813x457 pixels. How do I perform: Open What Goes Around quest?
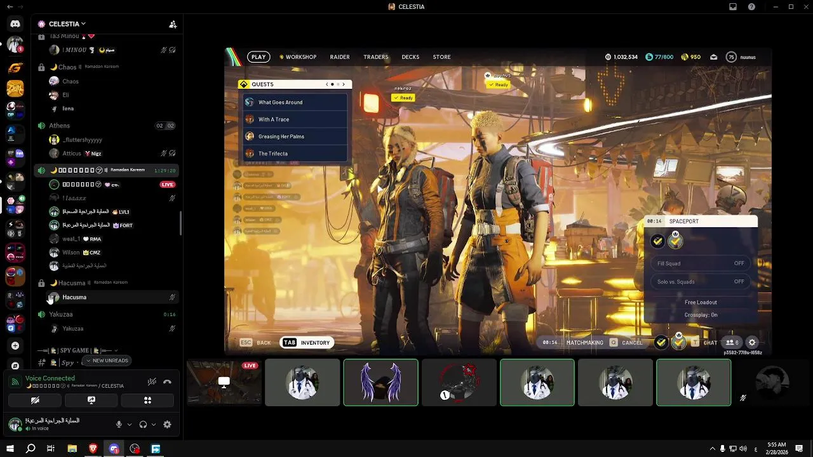pos(295,102)
